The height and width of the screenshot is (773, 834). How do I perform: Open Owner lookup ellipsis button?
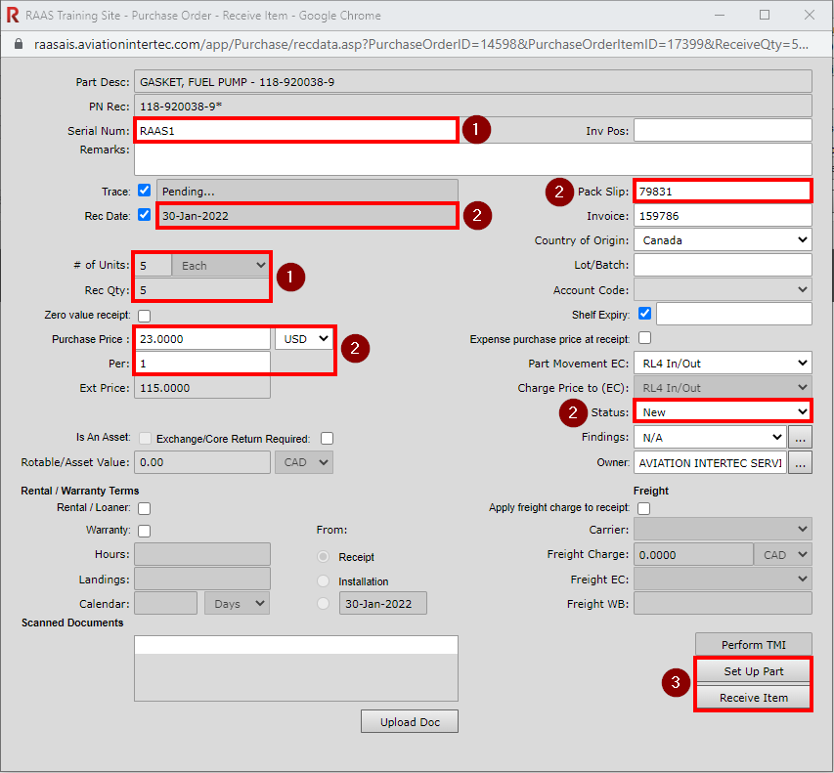click(x=801, y=462)
